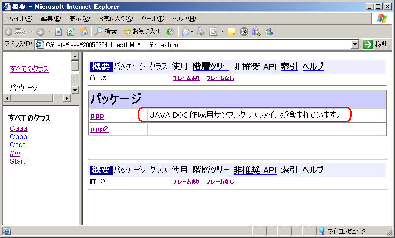Click the package frame's vertical scrollbar down arrow
This screenshot has width=395, height=238.
coord(75,90)
